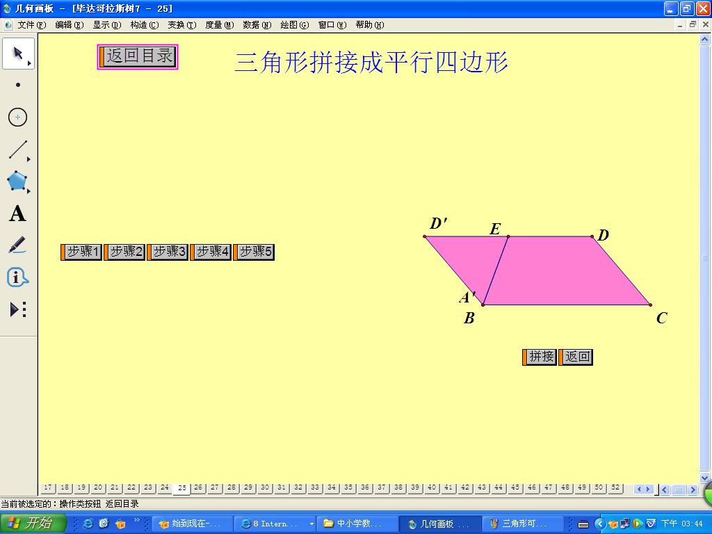Select the Straightedge line tool
The height and width of the screenshot is (534, 712).
tap(17, 150)
